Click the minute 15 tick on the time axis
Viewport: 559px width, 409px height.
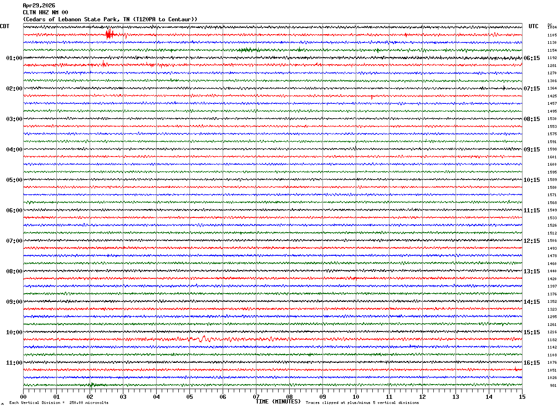point(522,397)
